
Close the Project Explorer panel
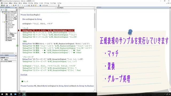[16, 7]
